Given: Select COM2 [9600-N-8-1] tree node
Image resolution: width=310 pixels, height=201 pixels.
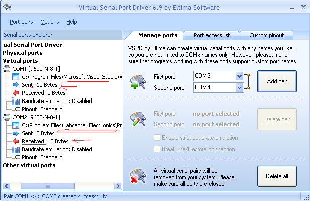Looking at the screenshot, I should click(36, 117).
